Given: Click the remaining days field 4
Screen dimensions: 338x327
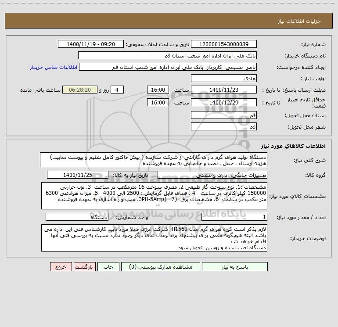Looking at the screenshot, I should coord(117,90).
